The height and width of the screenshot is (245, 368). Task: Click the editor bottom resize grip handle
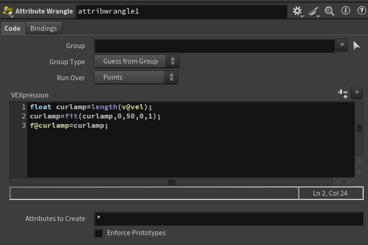click(x=171, y=182)
